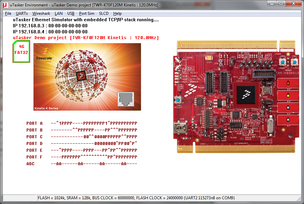Maximize the uTasker Environment window
This screenshot has height=204, width=304.
point(281,4)
